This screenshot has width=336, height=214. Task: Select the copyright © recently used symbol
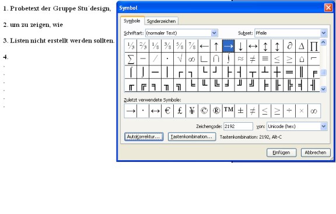click(x=204, y=111)
